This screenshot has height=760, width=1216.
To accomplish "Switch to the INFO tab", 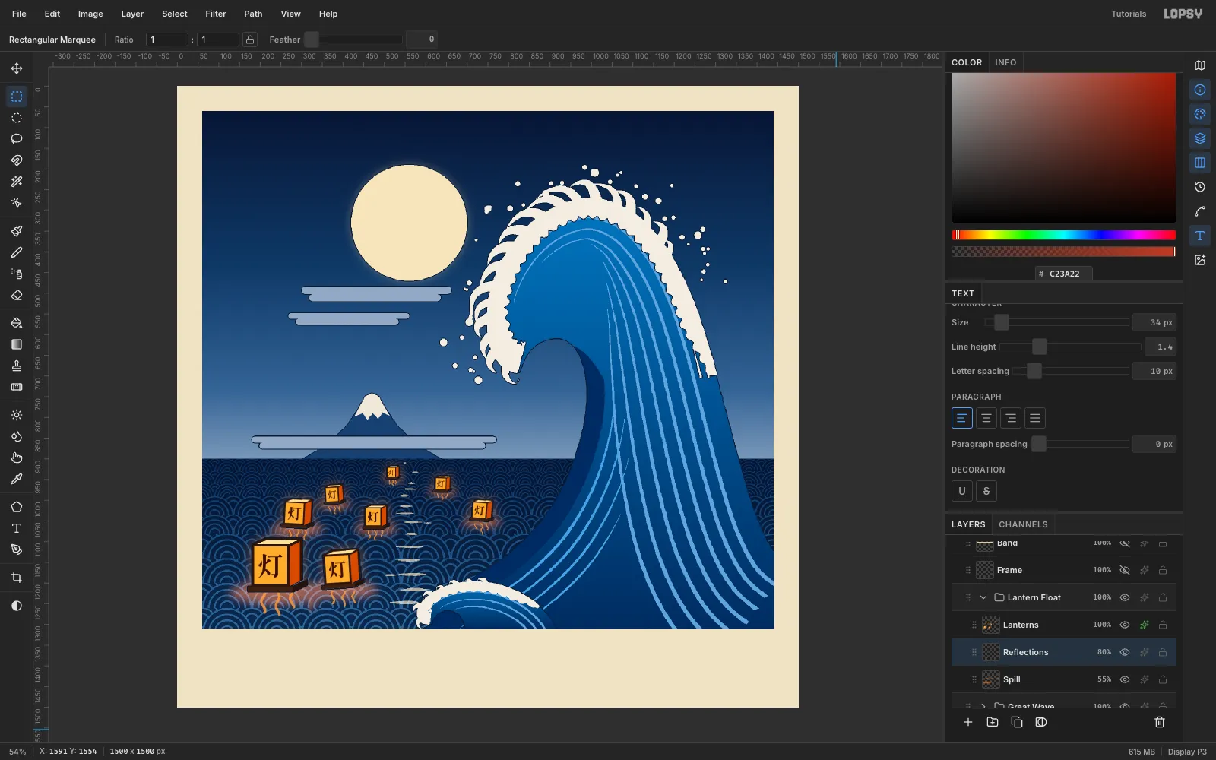I will click(1005, 62).
